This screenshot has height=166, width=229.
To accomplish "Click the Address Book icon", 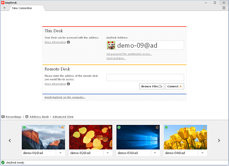I will pyautogui.click(x=27, y=117).
